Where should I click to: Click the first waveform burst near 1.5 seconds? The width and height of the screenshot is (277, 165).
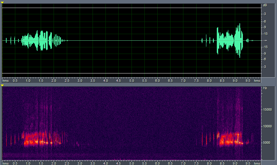[42, 40]
